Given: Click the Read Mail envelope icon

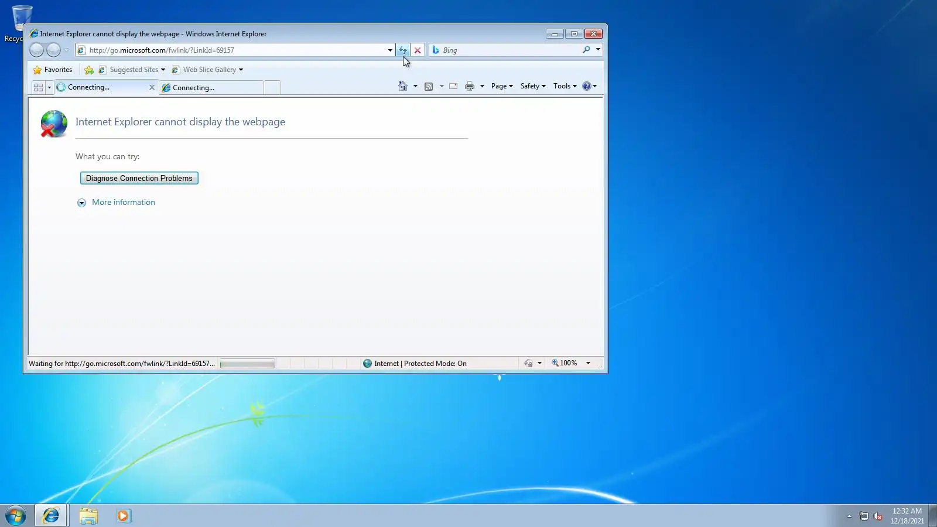Looking at the screenshot, I should [453, 86].
